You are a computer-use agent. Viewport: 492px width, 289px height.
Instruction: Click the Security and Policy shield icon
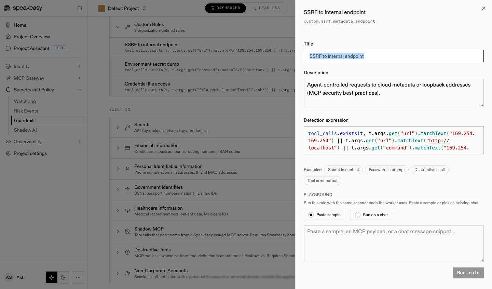tap(8, 90)
